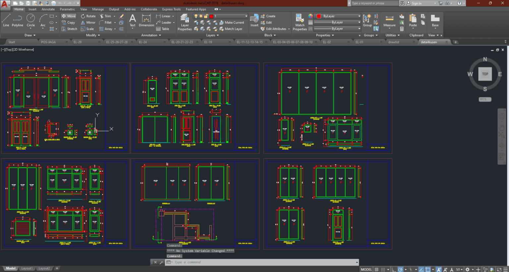This screenshot has height=272, width=509.
Task: Open the ByLayer color dropdown
Action: tap(360, 16)
